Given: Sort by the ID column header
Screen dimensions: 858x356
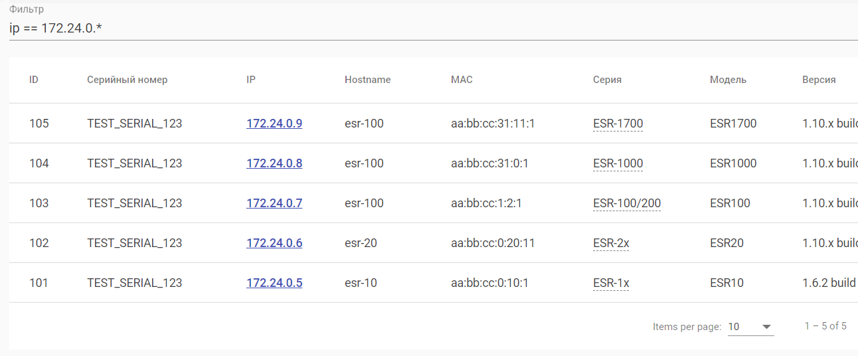Looking at the screenshot, I should tap(34, 80).
